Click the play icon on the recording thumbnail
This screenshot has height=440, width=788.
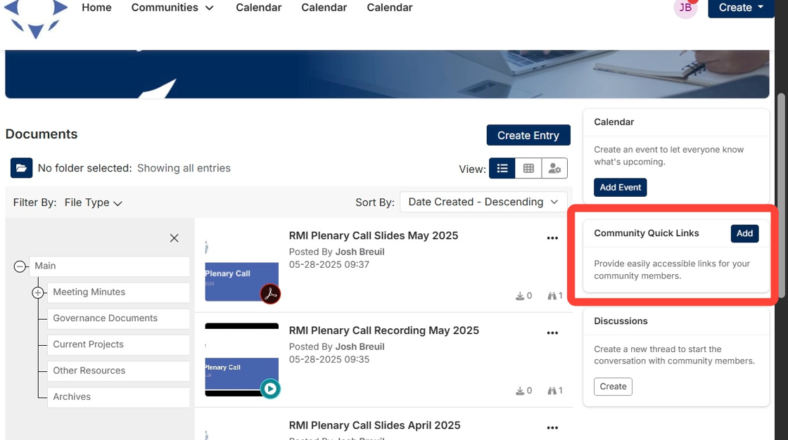[270, 389]
